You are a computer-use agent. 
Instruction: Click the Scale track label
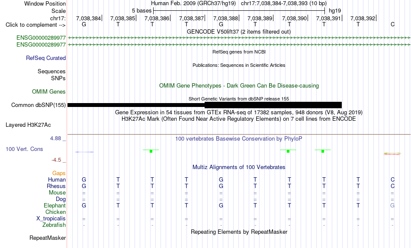58,11
